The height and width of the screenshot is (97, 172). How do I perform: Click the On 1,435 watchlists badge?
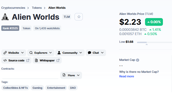47,28
